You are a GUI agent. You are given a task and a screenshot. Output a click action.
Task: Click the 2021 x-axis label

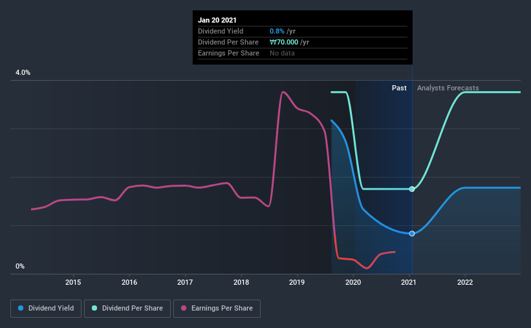coord(409,282)
